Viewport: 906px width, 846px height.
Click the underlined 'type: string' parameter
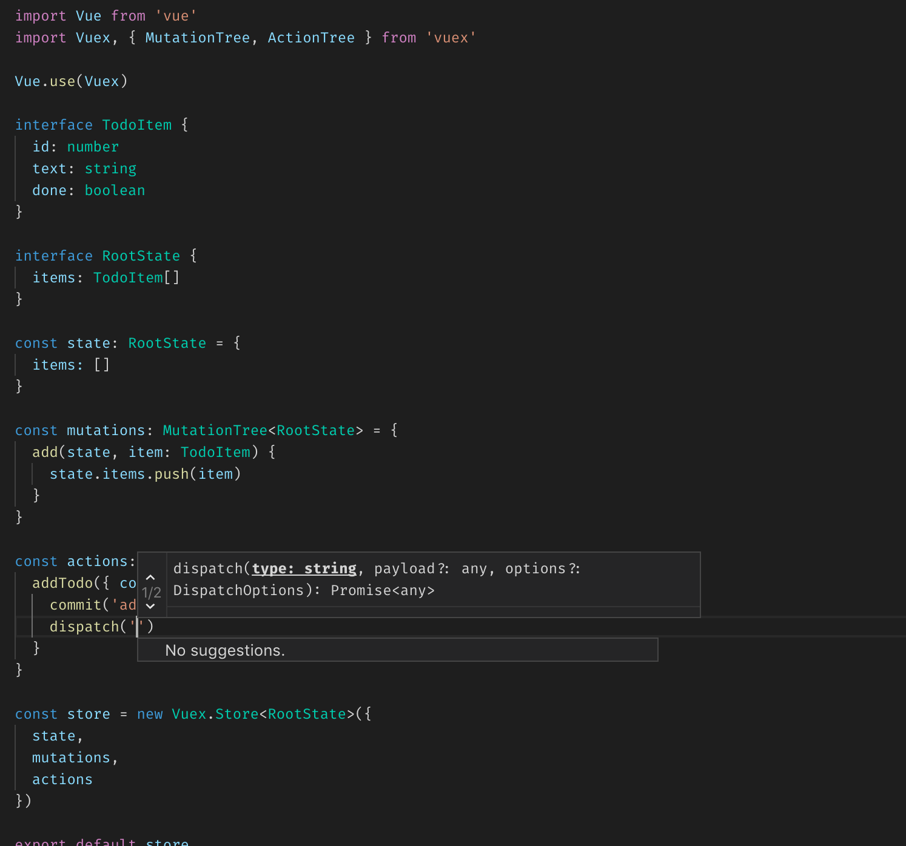[x=304, y=568]
